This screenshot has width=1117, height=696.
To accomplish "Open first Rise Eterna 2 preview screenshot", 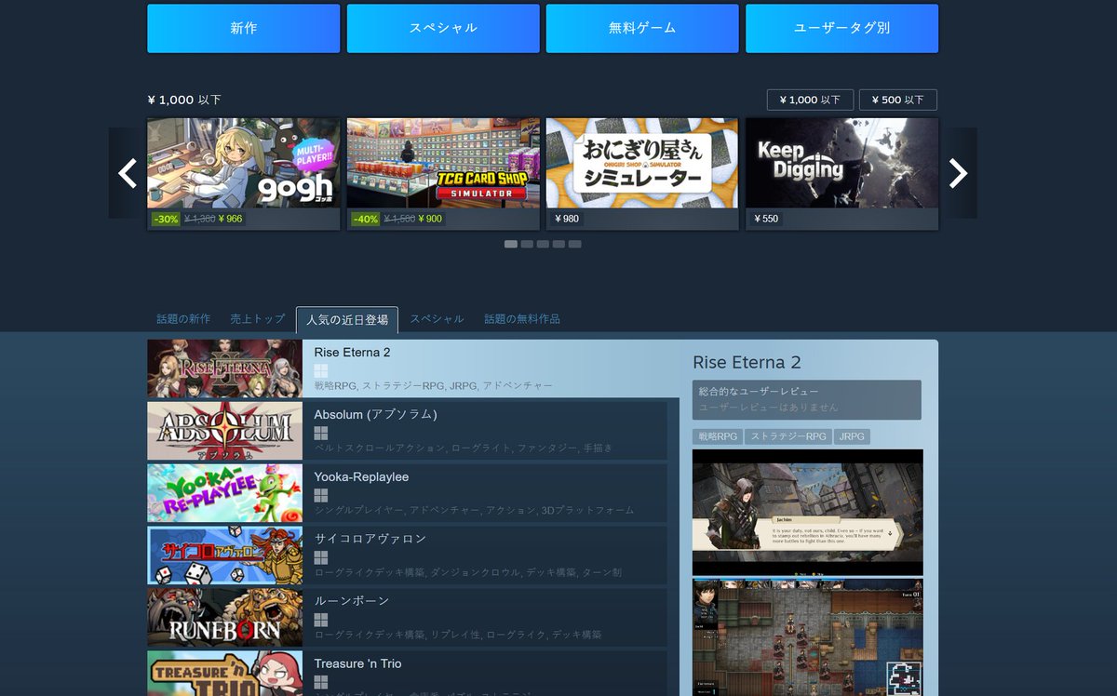I will coord(808,512).
